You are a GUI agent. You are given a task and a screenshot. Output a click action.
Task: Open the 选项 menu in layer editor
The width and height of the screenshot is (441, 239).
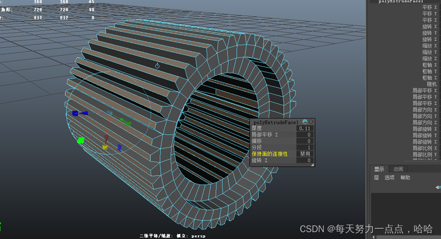390,177
